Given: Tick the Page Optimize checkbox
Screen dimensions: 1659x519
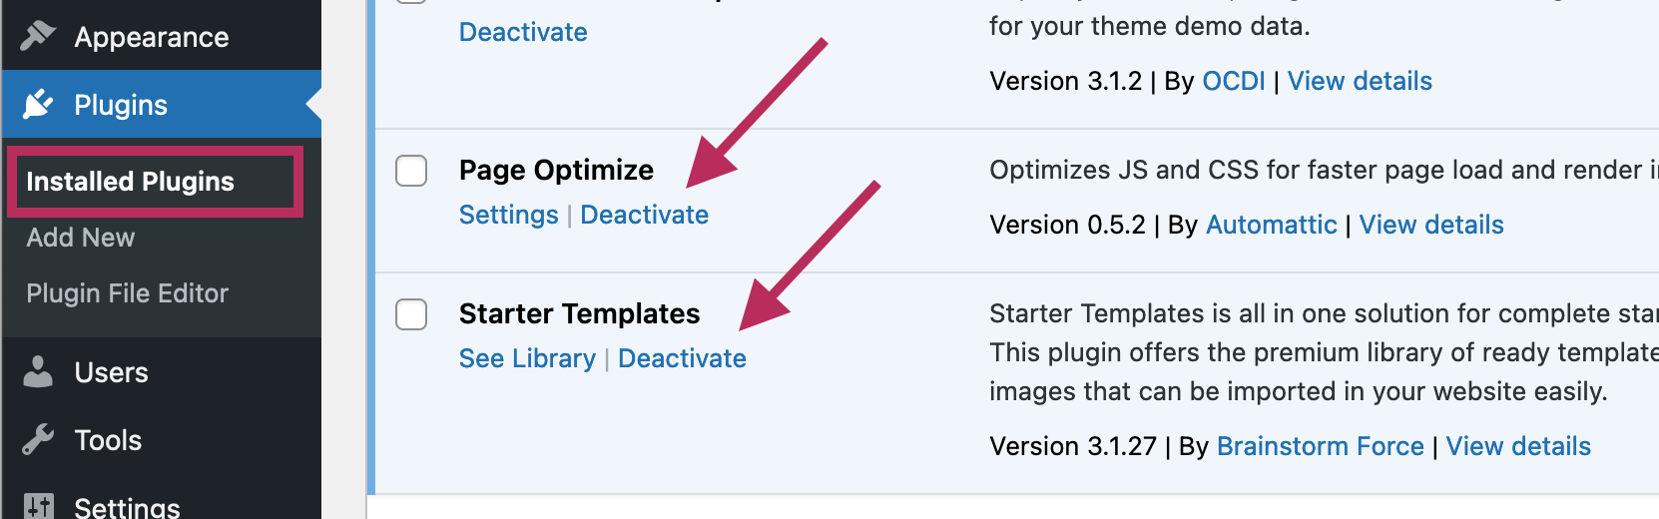Looking at the screenshot, I should click(x=411, y=171).
